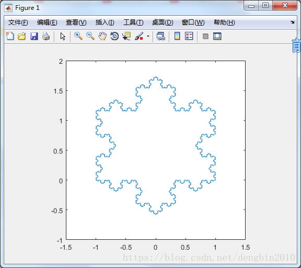Select the Edit Plot arrow tool

pyautogui.click(x=63, y=36)
